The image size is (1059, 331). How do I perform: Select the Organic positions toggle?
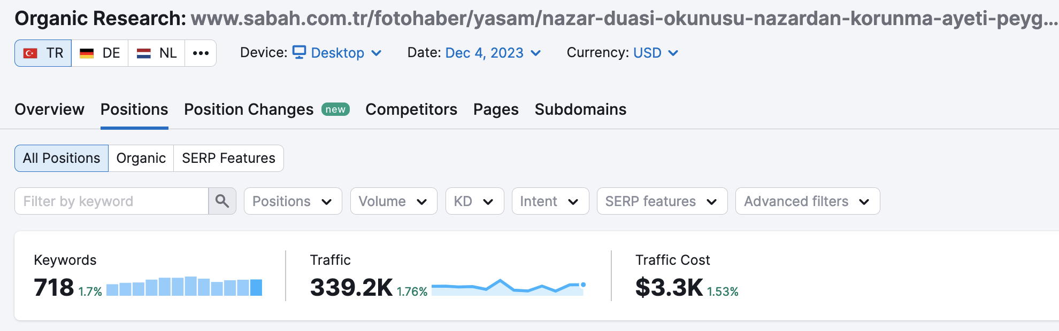(141, 158)
